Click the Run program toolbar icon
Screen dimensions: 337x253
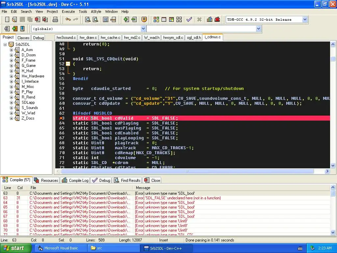click(x=164, y=19)
